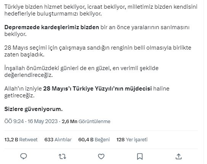The height and width of the screenshot is (164, 207).
Task: Show the 60,4 B Beğeni likes
Action: pyautogui.click(x=94, y=139)
